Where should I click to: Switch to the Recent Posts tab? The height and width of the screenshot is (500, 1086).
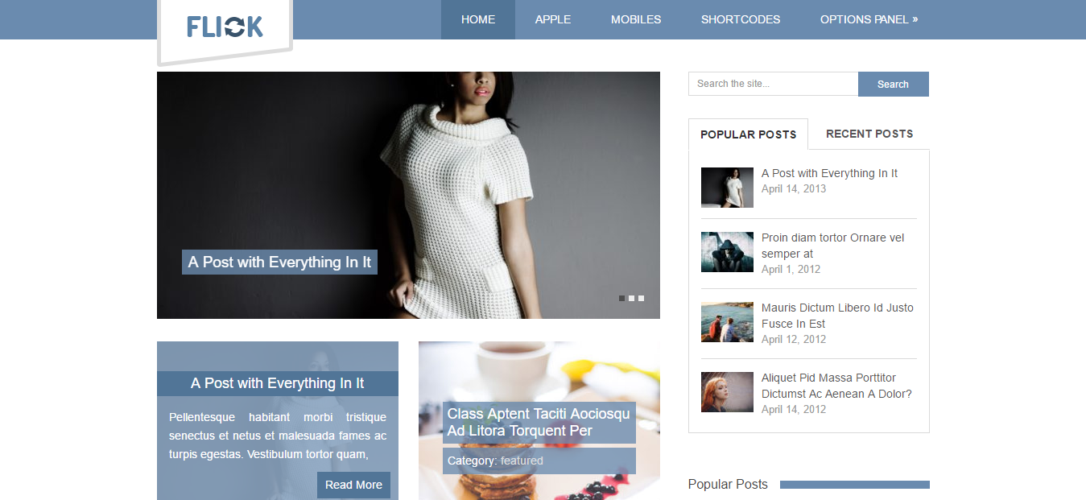(x=869, y=134)
